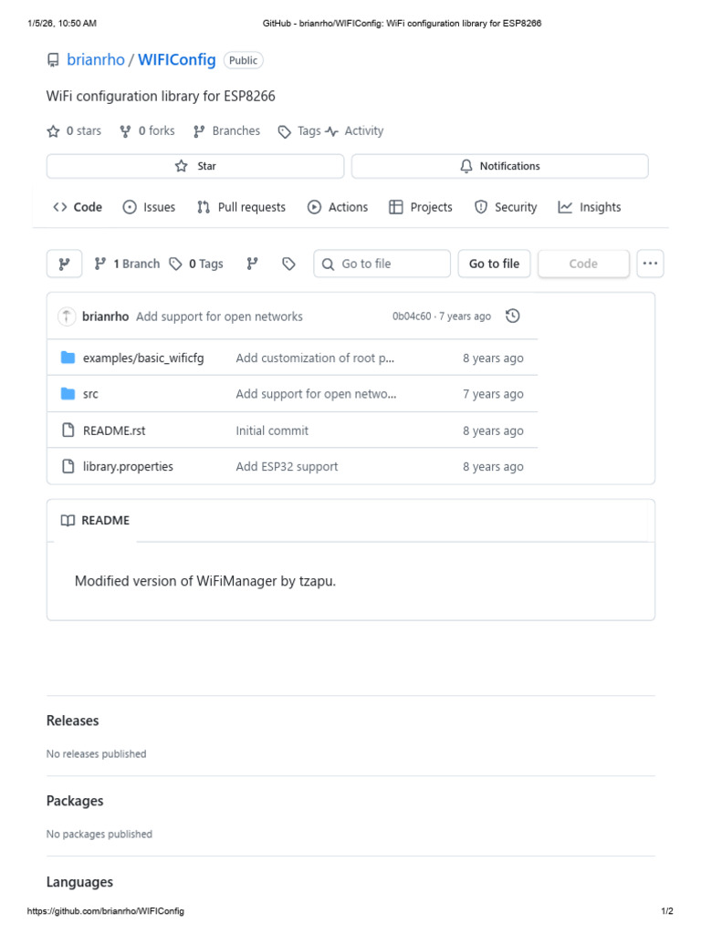The width and height of the screenshot is (701, 934).
Task: Click brianrho's commit author avatar
Action: (66, 317)
